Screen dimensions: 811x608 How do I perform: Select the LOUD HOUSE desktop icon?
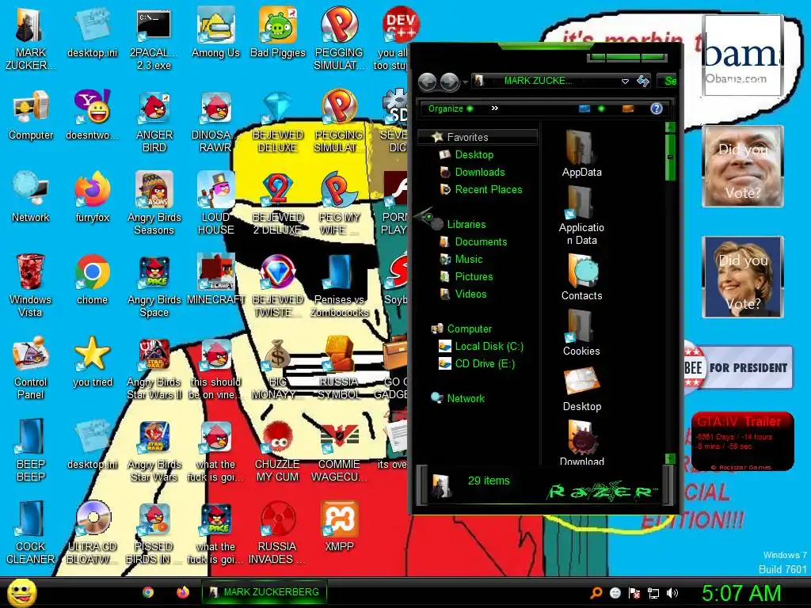[x=215, y=204]
